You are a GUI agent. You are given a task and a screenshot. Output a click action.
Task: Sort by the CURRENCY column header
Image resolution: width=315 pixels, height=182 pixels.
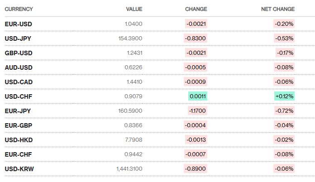pos(19,9)
